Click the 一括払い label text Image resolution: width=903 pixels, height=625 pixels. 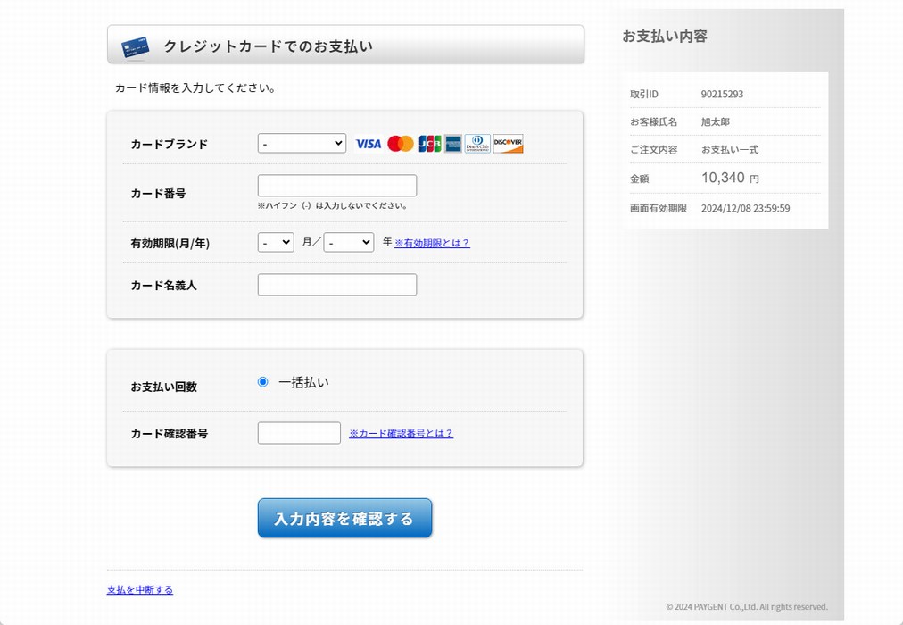[303, 382]
